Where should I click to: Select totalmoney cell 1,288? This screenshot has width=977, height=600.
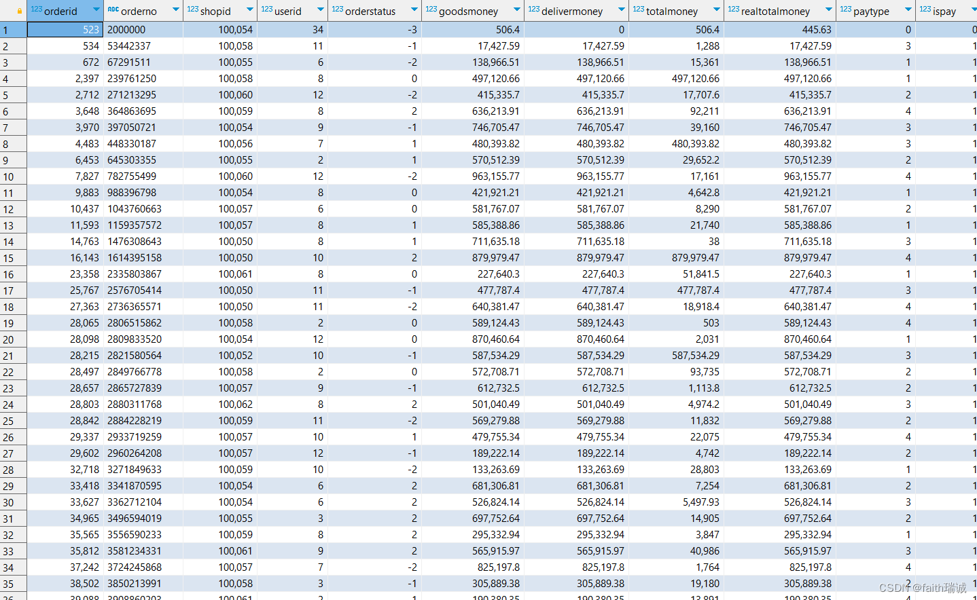click(677, 46)
